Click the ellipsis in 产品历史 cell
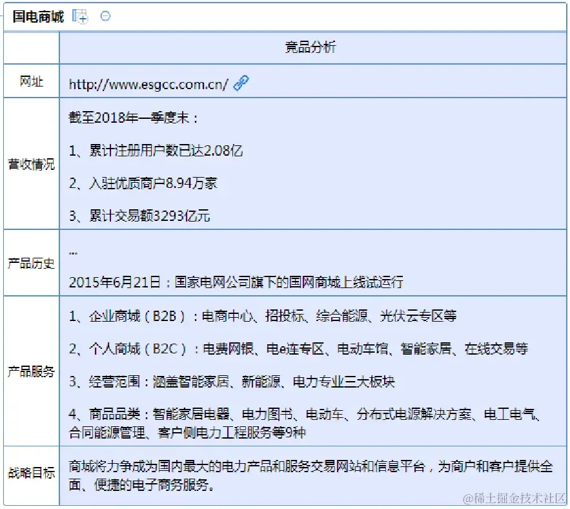The width and height of the screenshot is (570, 509). pos(73,253)
